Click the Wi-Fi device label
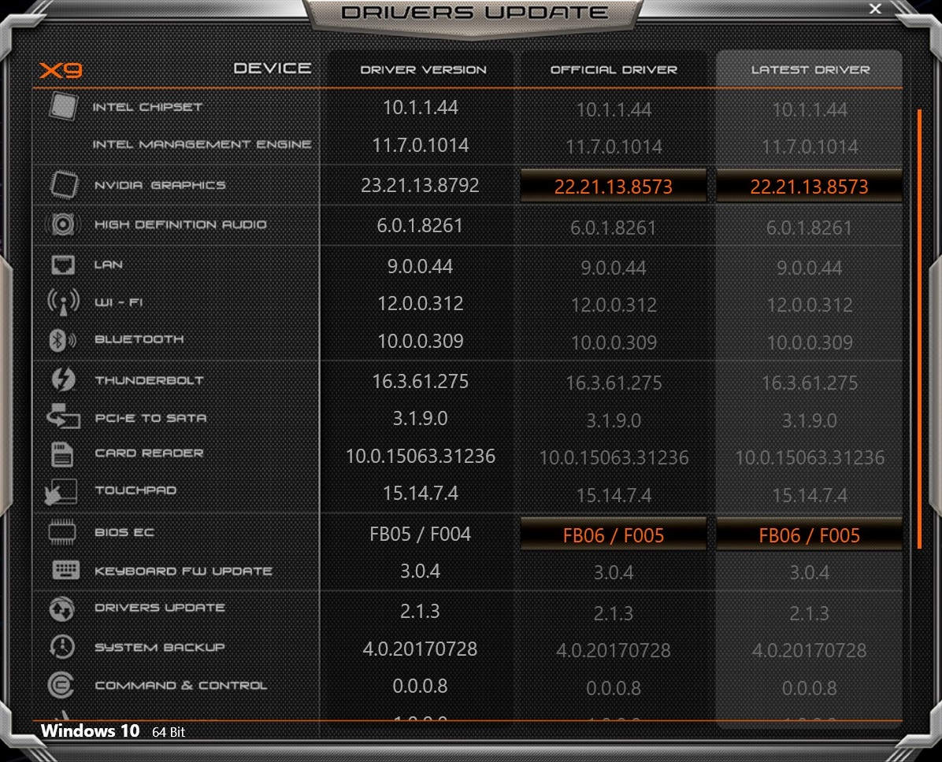The image size is (942, 762). click(118, 302)
